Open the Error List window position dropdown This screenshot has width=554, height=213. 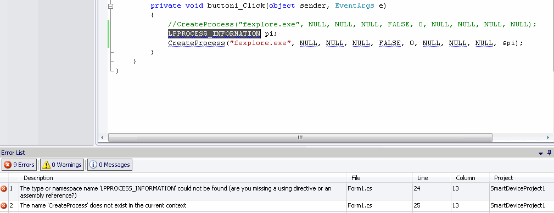(x=541, y=153)
